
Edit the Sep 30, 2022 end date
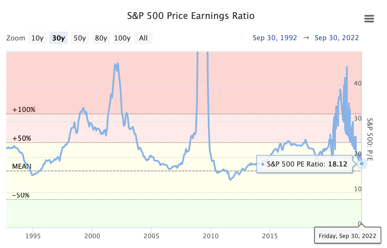337,38
